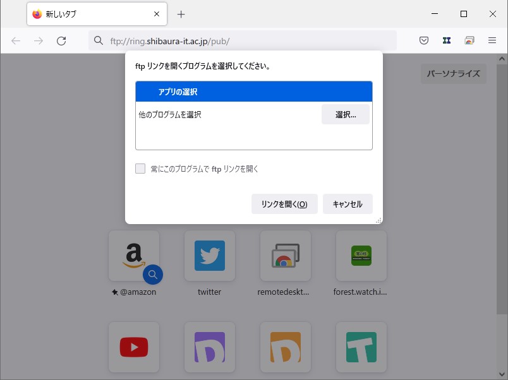
Task: Open the Twitter shortcut tile
Action: (x=210, y=256)
